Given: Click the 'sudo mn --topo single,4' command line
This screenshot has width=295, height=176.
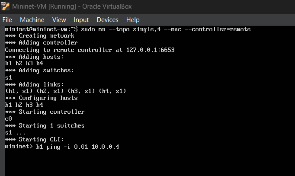Looking at the screenshot, I should tap(128, 29).
